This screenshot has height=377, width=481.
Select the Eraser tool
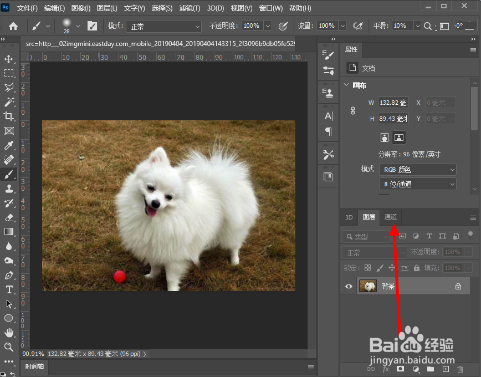click(9, 218)
